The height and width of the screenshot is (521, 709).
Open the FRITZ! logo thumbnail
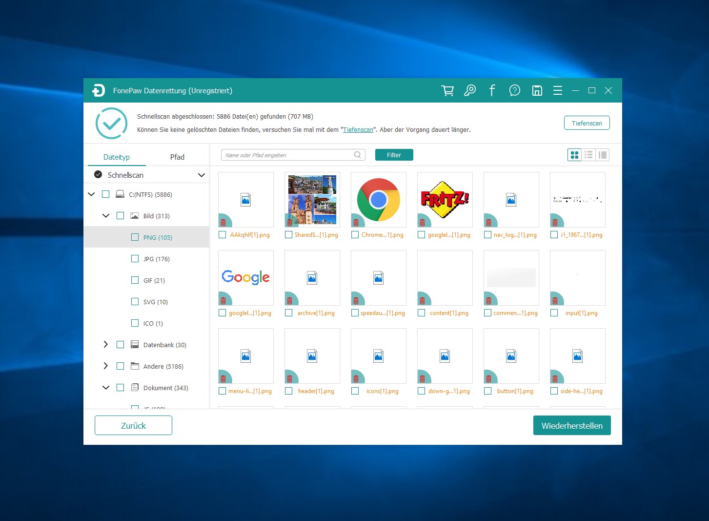click(x=445, y=200)
